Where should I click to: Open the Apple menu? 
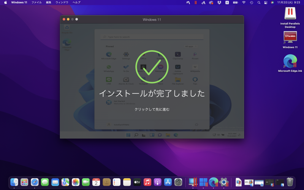(x=5, y=3)
